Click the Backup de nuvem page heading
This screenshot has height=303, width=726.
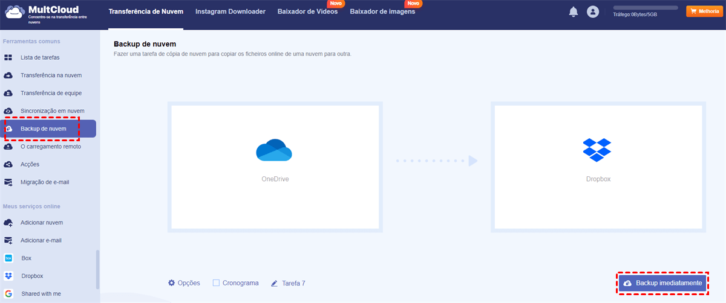coord(145,45)
